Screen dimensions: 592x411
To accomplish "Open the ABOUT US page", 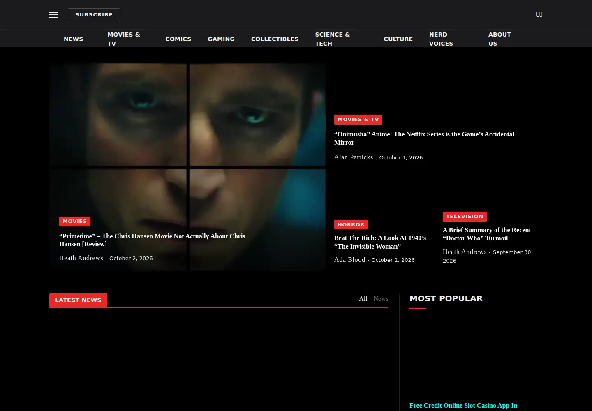I will [x=499, y=39].
